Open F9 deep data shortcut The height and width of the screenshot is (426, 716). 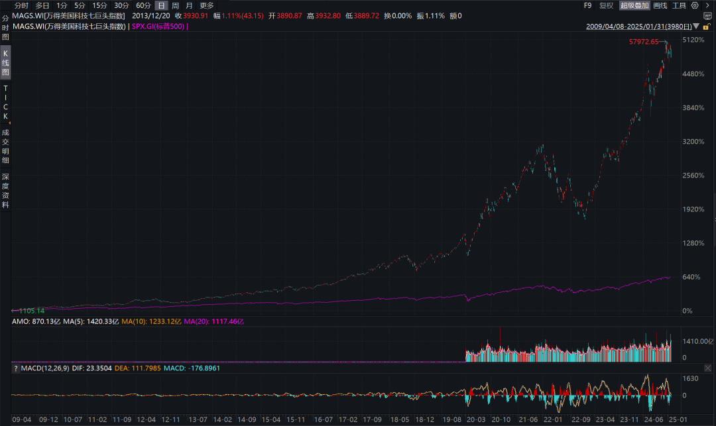[587, 5]
